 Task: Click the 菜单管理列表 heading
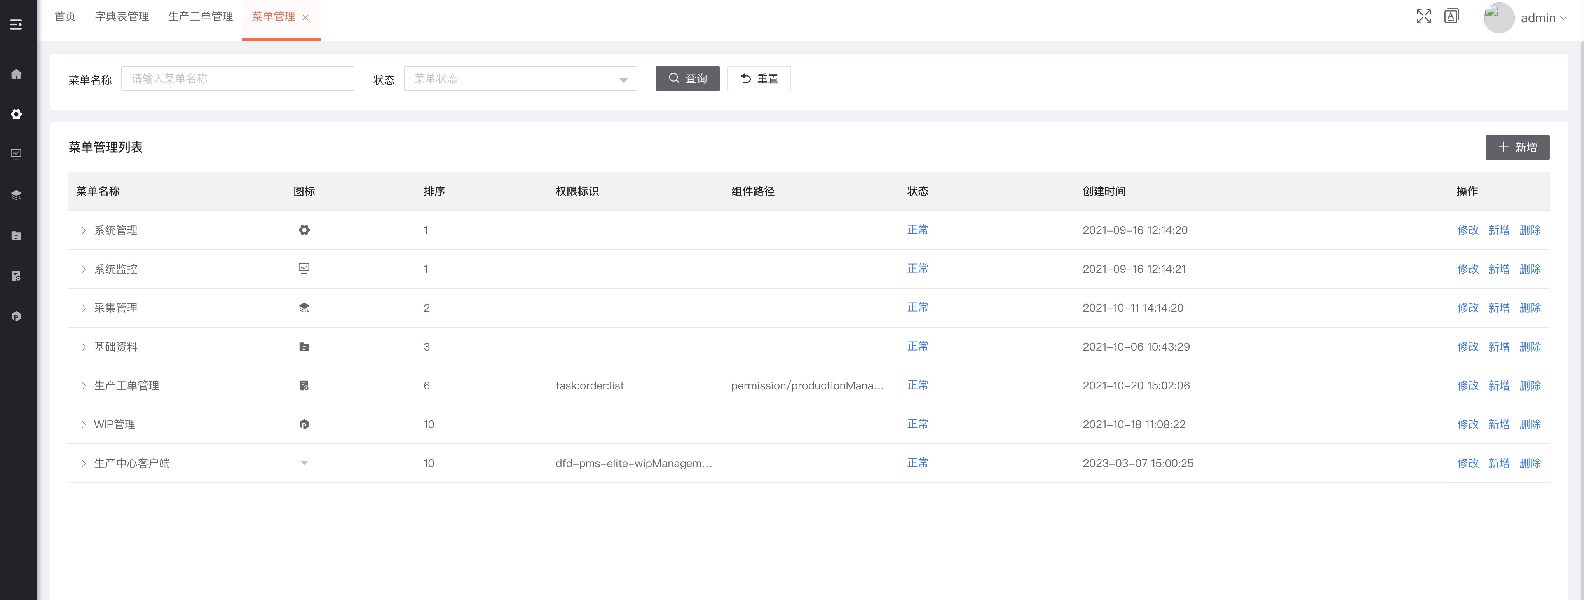(105, 148)
